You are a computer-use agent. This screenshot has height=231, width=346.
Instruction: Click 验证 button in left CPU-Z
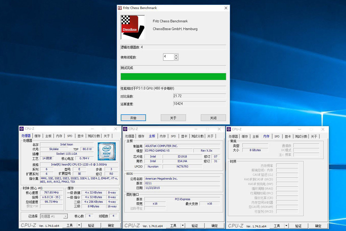point(91,225)
